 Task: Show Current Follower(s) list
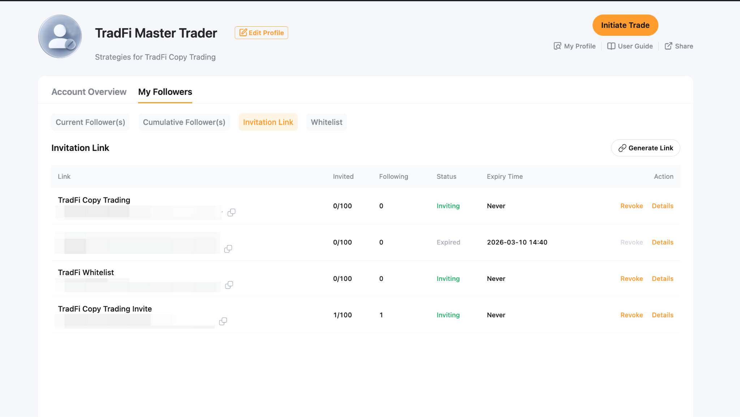[x=90, y=122]
